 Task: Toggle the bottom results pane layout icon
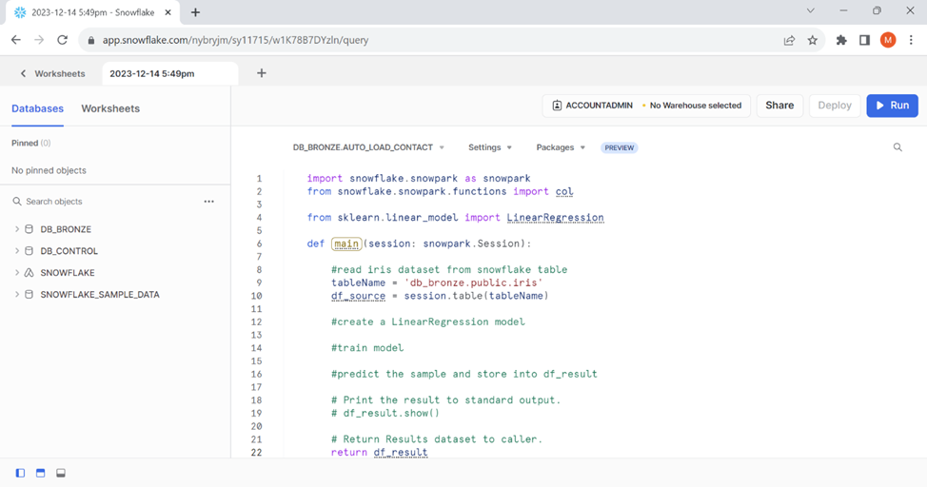tap(61, 473)
